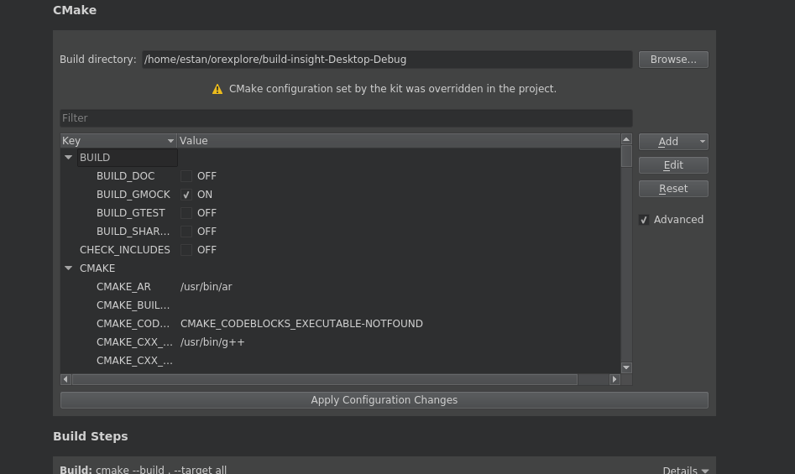The image size is (795, 474).
Task: Sort by the Key column header
Action: tap(118, 141)
